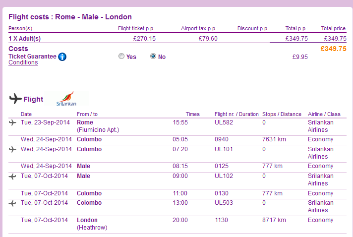
Task: Select Yes for Ticket Guarantee
Action: tap(121, 56)
